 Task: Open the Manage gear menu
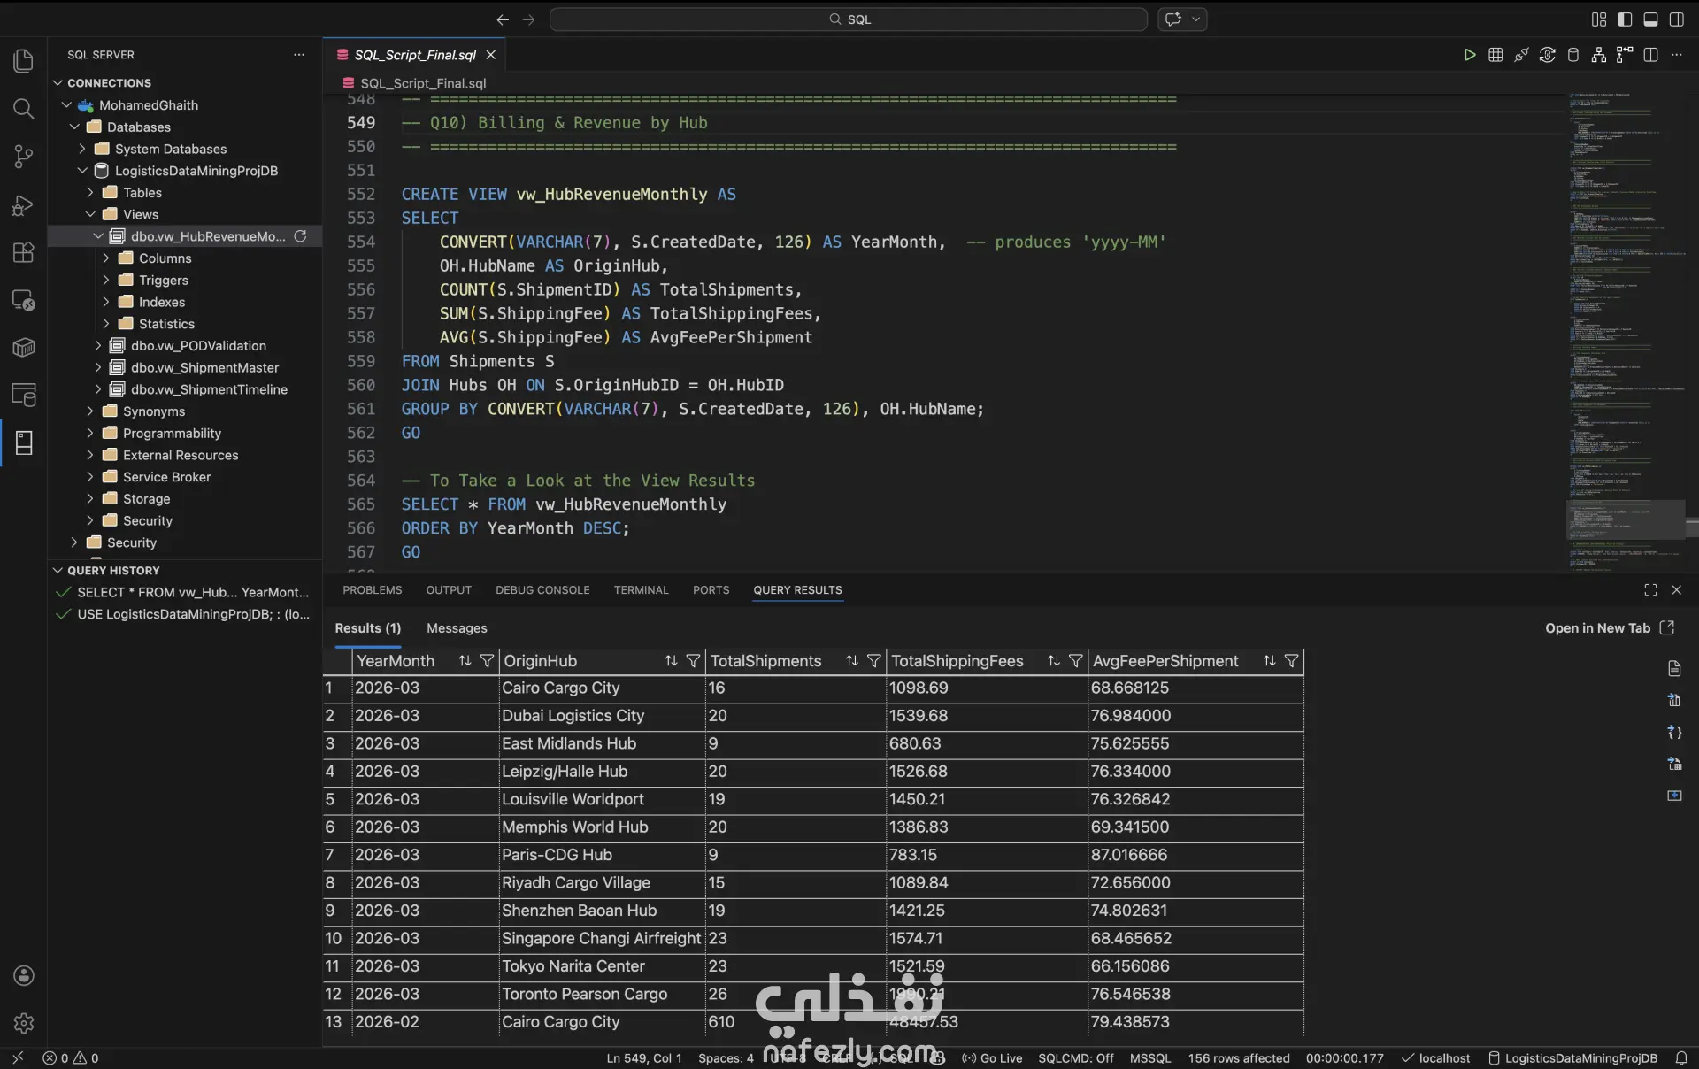(24, 1023)
